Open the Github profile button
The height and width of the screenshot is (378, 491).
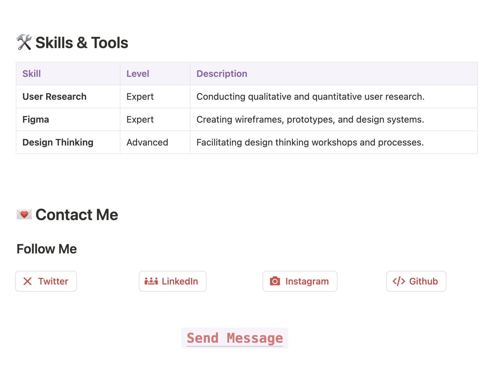tap(416, 281)
